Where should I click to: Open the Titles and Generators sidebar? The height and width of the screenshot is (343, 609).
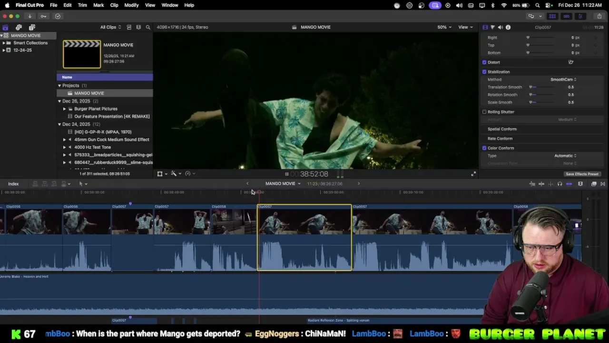[32, 27]
